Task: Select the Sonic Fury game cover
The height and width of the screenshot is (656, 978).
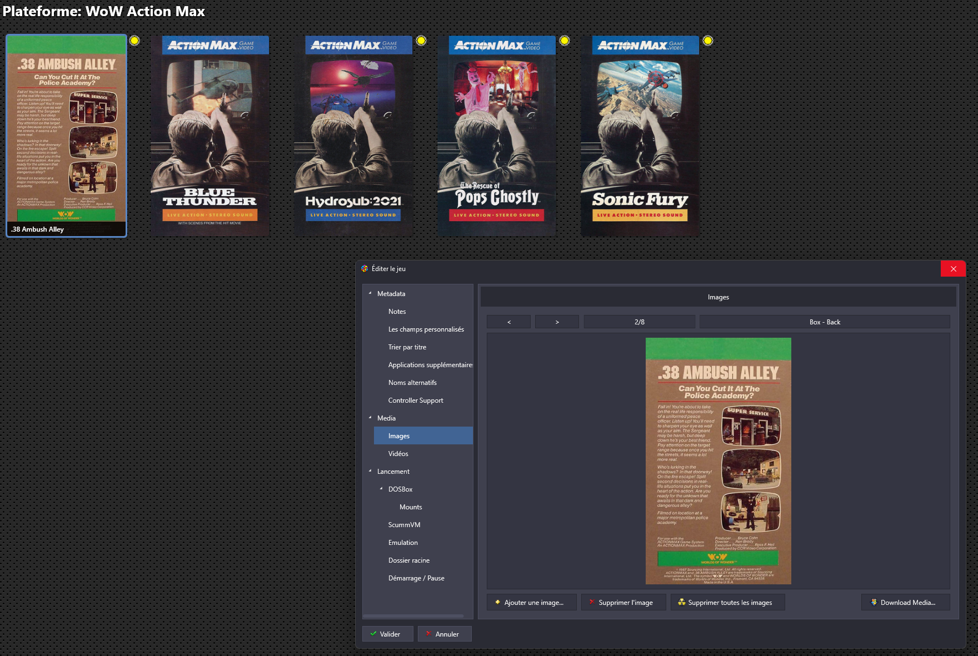Action: 640,136
